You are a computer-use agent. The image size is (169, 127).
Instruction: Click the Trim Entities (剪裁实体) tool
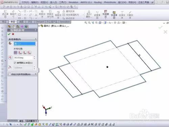point(42,14)
